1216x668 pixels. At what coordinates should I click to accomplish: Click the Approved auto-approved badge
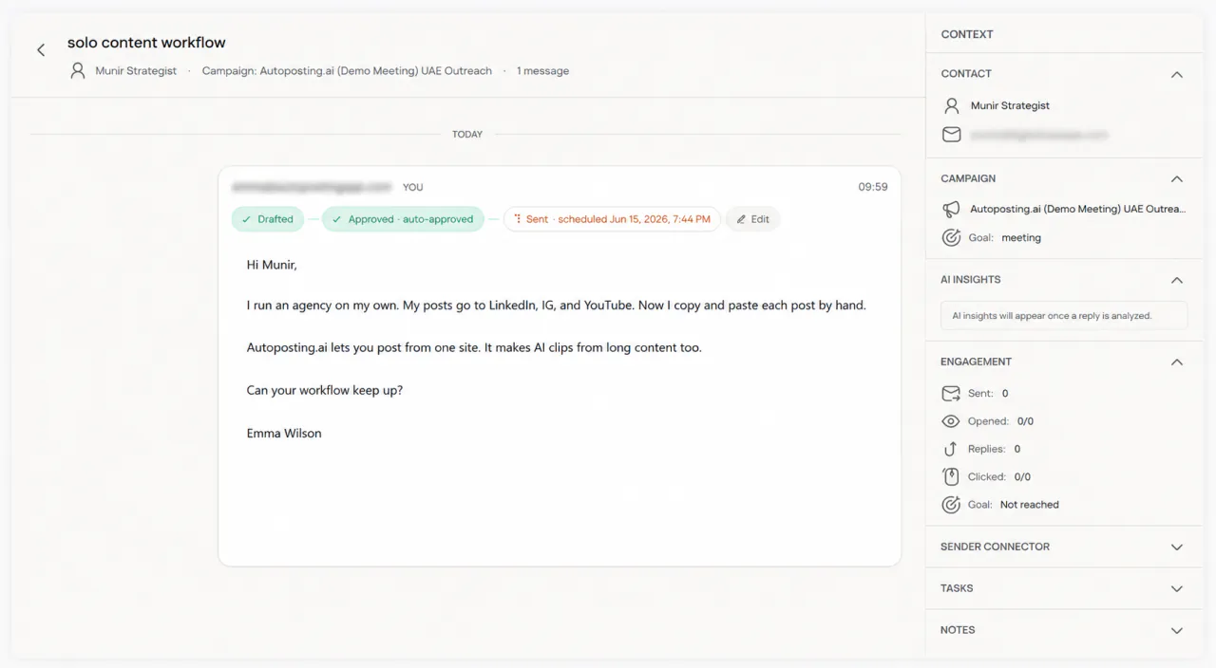(403, 219)
